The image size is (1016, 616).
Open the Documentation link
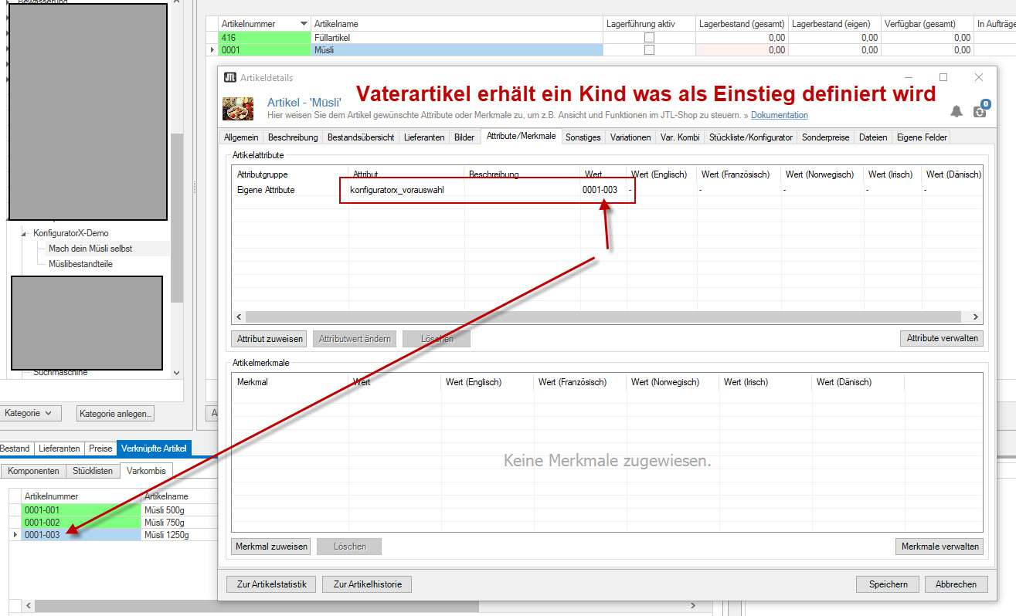point(779,115)
